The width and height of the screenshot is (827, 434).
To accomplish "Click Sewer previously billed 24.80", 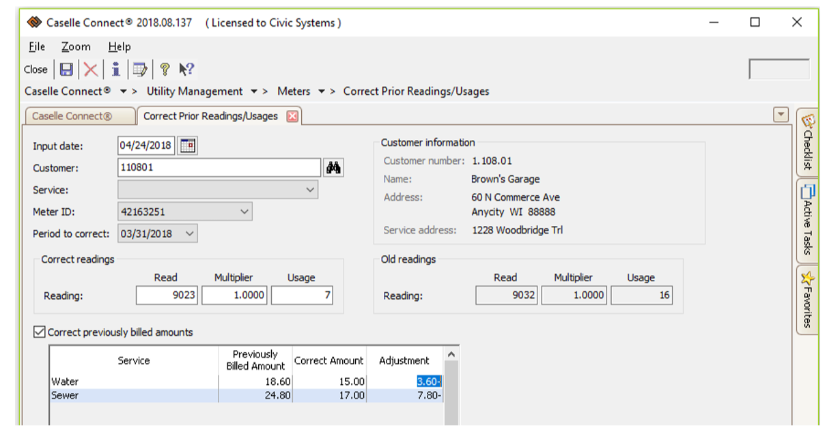I will (x=255, y=395).
